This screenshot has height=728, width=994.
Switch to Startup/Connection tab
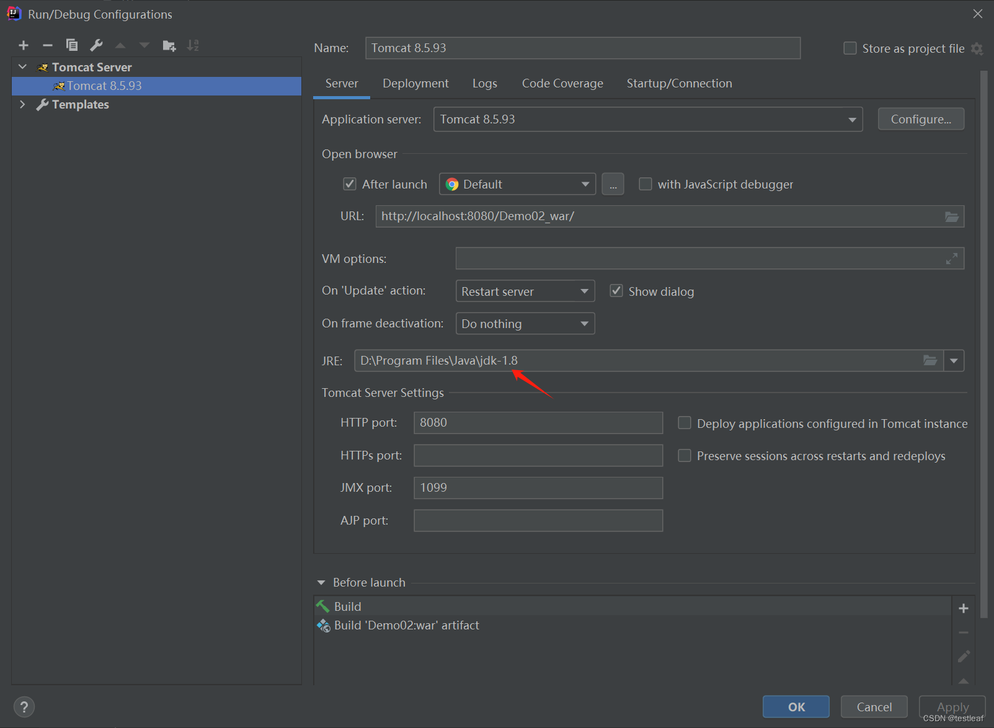[x=679, y=83]
